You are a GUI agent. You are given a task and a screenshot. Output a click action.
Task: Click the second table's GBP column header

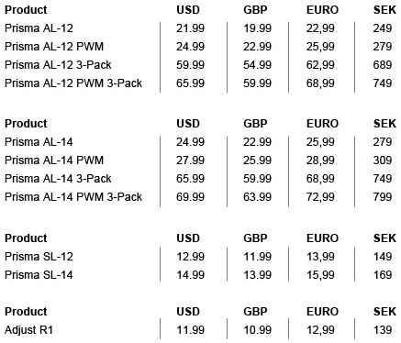(255, 124)
